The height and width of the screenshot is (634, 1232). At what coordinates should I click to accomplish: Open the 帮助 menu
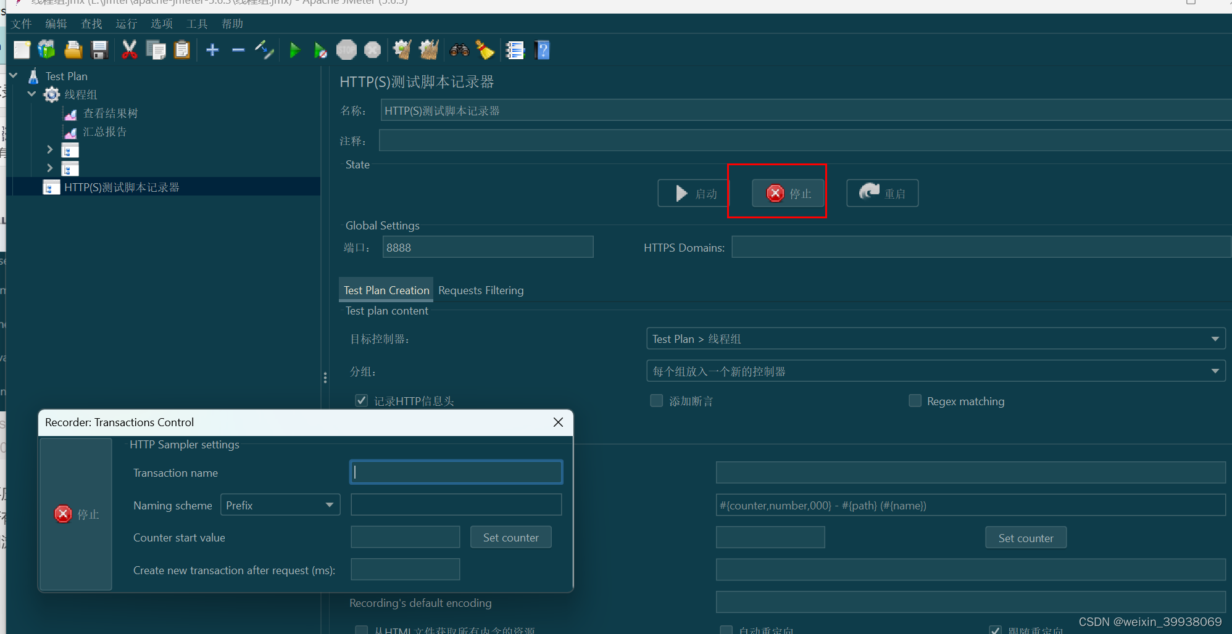[232, 24]
